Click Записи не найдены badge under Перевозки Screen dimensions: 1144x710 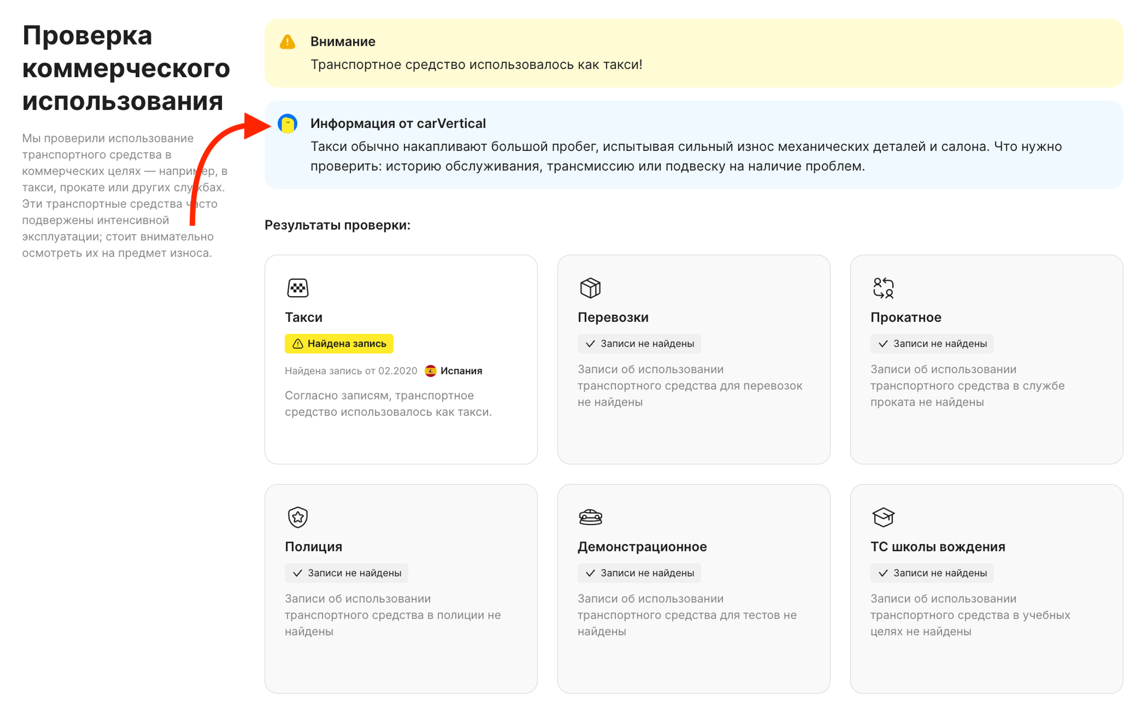click(639, 344)
